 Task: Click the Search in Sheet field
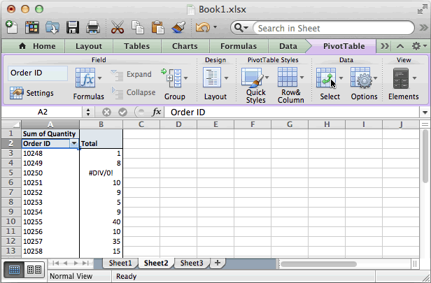(x=333, y=28)
